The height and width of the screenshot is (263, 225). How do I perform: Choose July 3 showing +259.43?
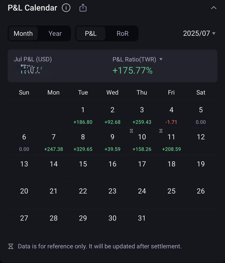[x=142, y=115]
